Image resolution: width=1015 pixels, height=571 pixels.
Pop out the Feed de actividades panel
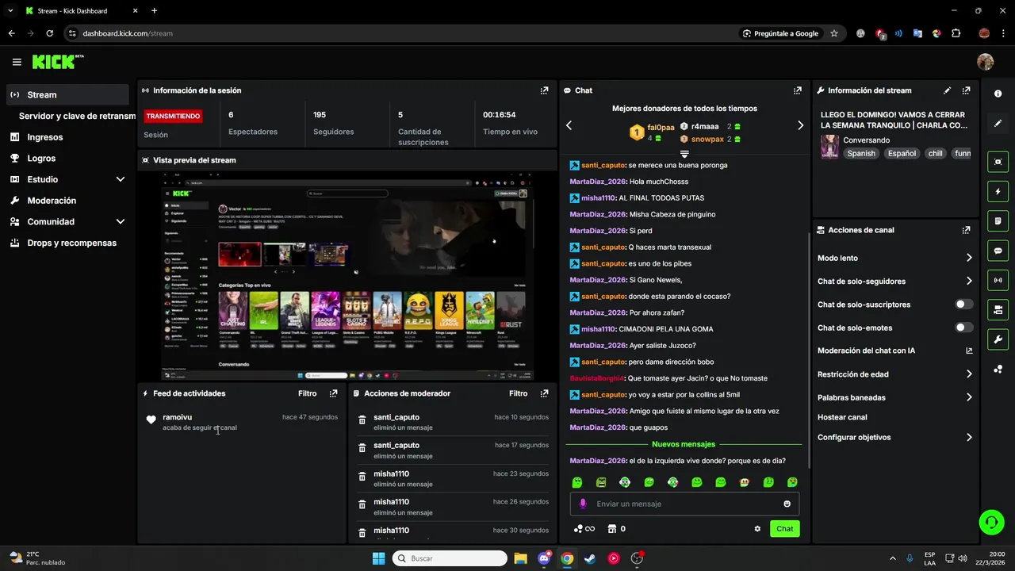coord(333,393)
